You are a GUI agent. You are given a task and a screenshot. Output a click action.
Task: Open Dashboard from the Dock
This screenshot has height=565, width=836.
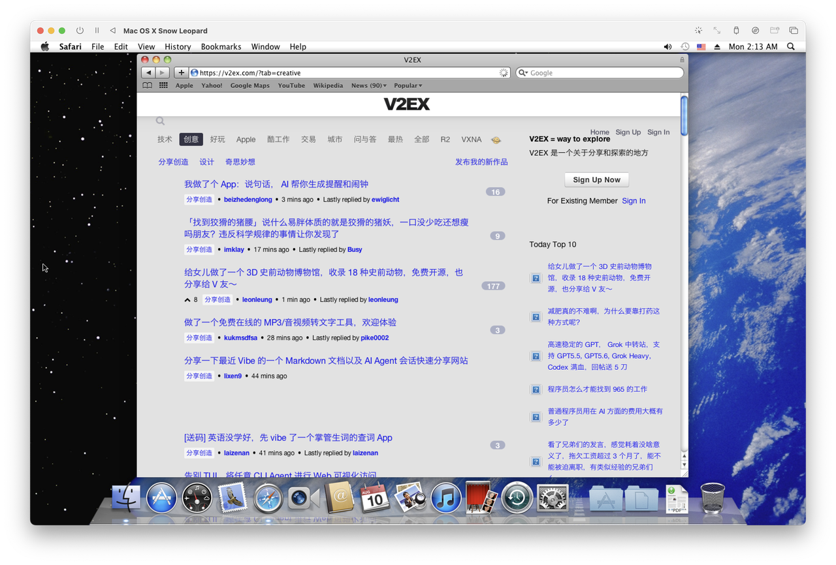click(197, 499)
